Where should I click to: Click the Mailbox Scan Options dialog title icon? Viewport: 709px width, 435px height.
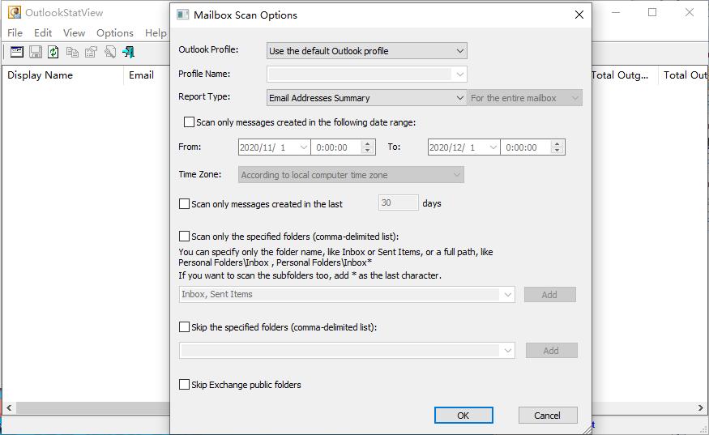pyautogui.click(x=182, y=15)
